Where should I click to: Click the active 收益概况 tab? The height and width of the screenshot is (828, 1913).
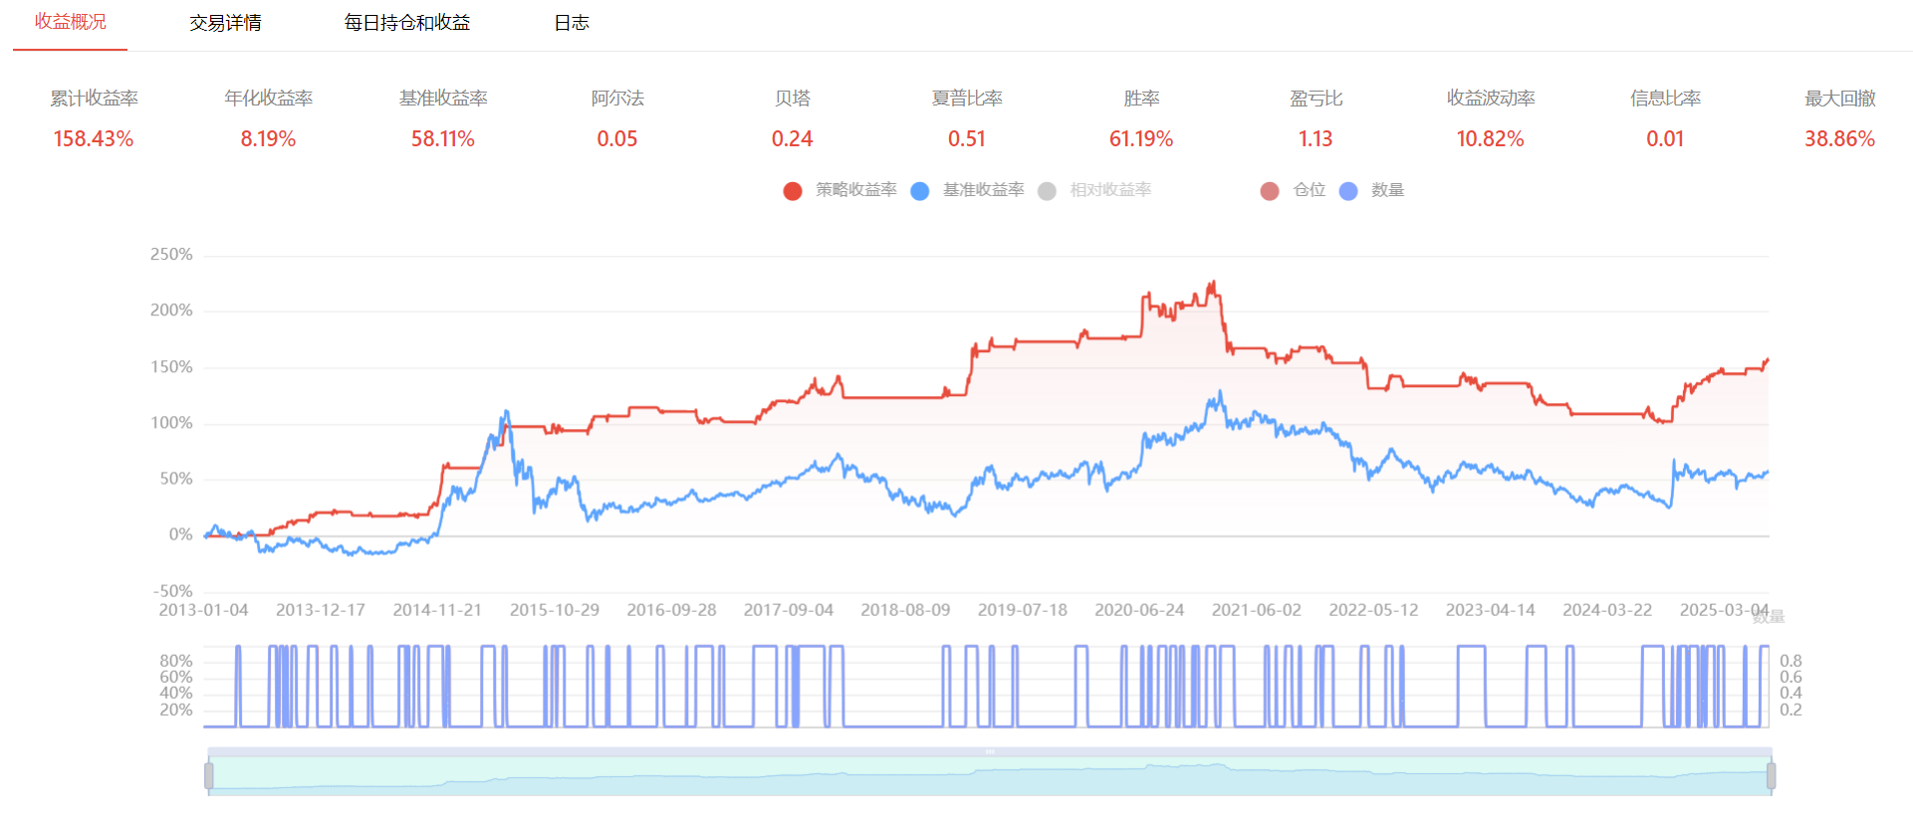point(70,22)
